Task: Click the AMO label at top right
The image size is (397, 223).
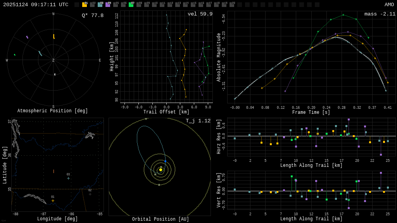Action: coord(389,5)
